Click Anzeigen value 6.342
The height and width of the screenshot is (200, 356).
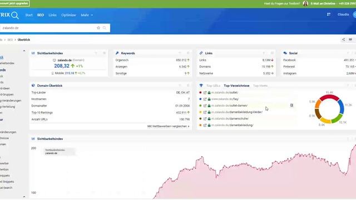click(182, 67)
